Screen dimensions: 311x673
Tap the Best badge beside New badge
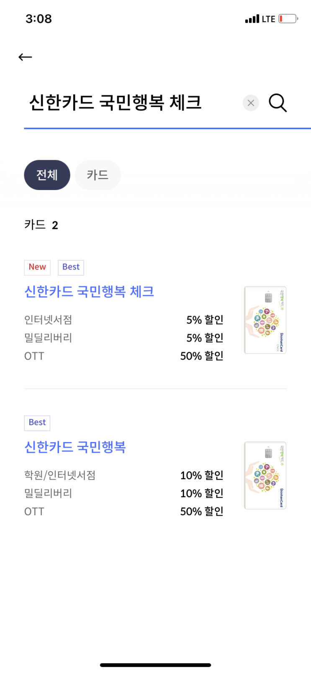71,267
